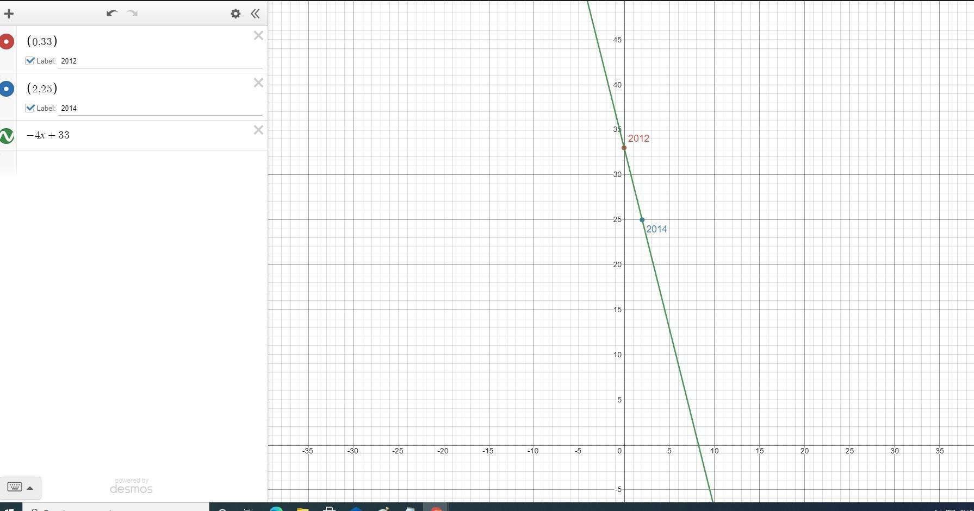This screenshot has width=974, height=511.
Task: Open the Add Item plus menu
Action: pos(9,14)
